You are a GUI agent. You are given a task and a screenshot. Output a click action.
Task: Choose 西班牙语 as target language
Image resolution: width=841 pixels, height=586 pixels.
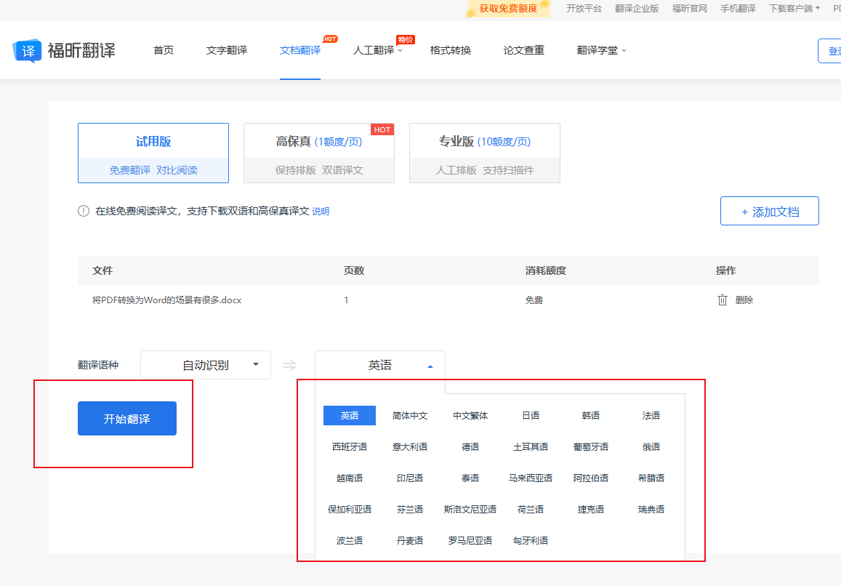pyautogui.click(x=350, y=446)
